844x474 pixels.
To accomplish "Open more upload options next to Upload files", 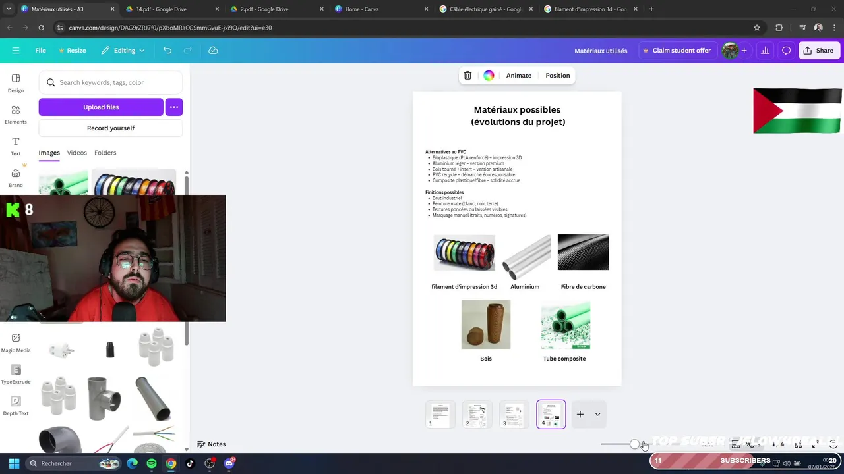I will pyautogui.click(x=174, y=107).
